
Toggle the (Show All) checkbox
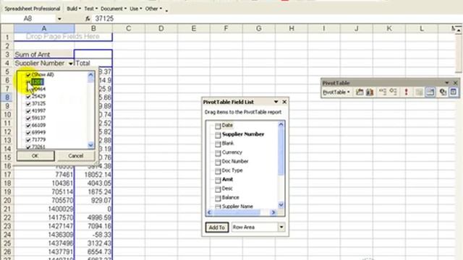coord(28,75)
